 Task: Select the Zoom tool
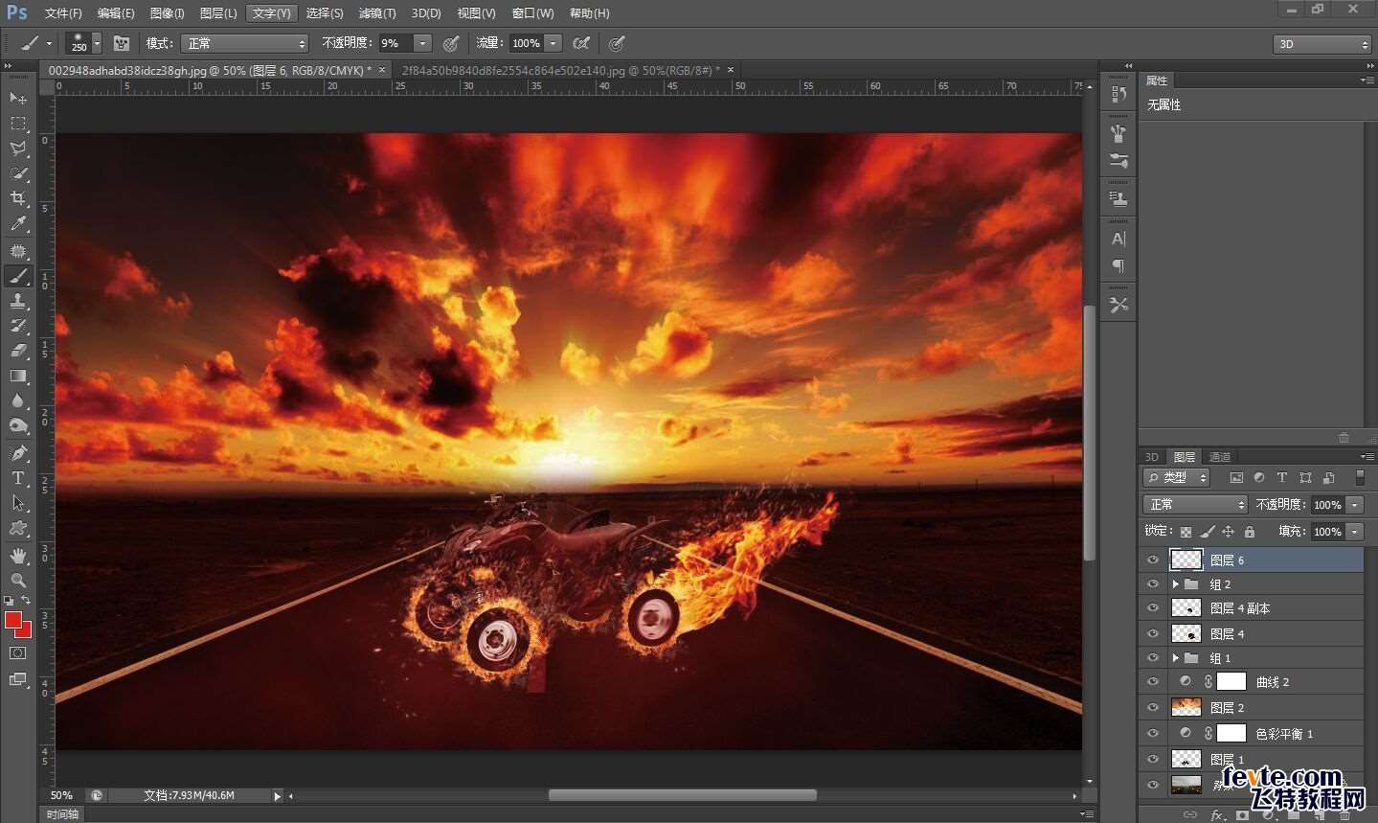click(18, 581)
